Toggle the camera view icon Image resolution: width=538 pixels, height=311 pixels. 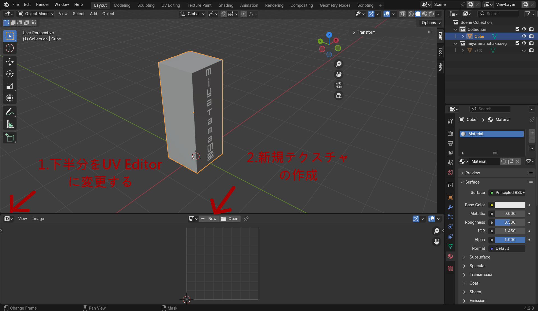pos(339,85)
